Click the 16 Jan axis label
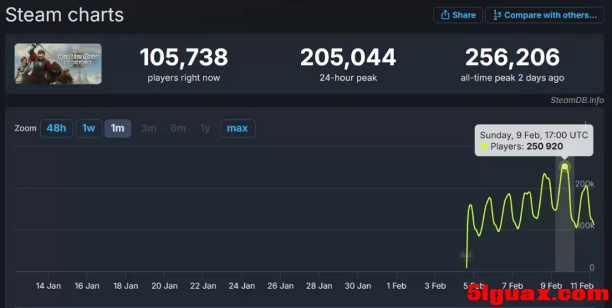 click(x=87, y=286)
